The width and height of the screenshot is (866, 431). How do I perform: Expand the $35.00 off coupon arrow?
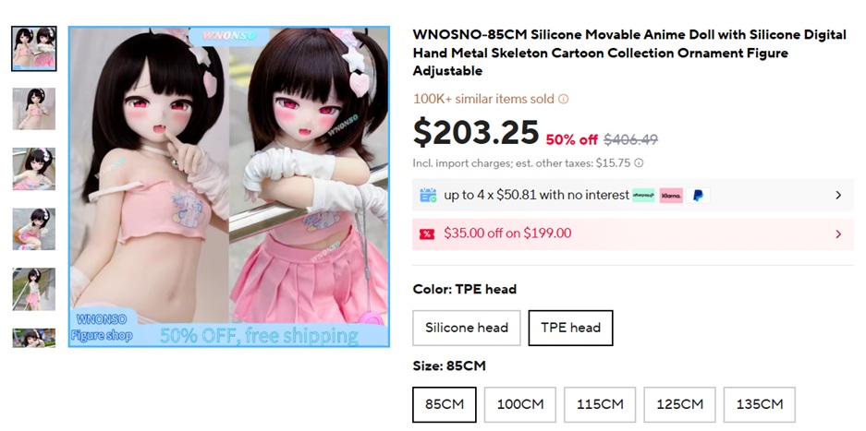[x=838, y=234]
